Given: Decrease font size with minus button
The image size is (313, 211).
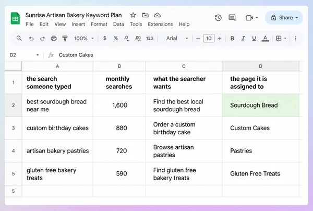Looking at the screenshot, I should (x=198, y=38).
